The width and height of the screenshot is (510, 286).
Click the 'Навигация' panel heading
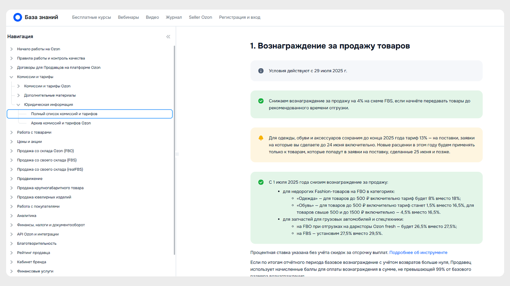coord(20,37)
